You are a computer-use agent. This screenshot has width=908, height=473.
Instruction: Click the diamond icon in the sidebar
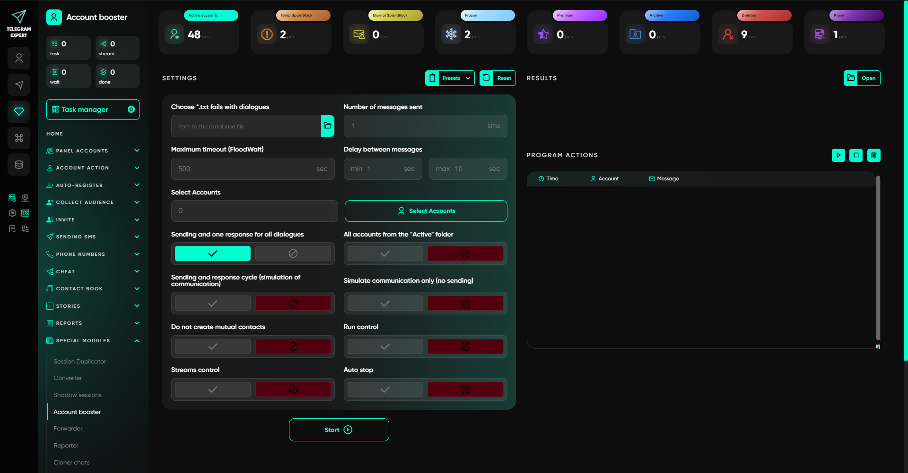pos(19,111)
